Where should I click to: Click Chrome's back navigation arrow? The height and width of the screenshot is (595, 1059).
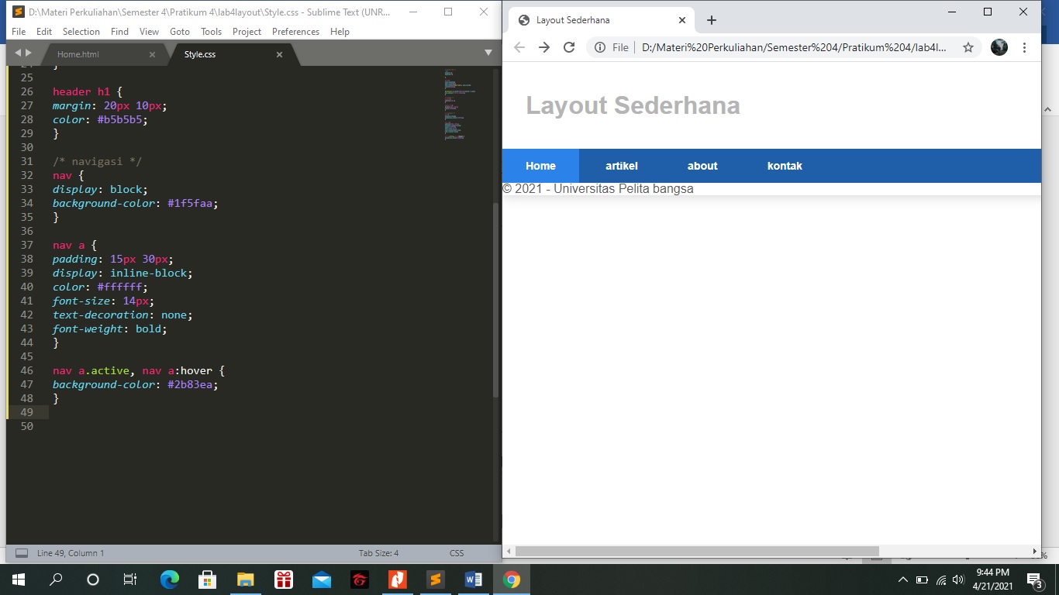pos(519,46)
